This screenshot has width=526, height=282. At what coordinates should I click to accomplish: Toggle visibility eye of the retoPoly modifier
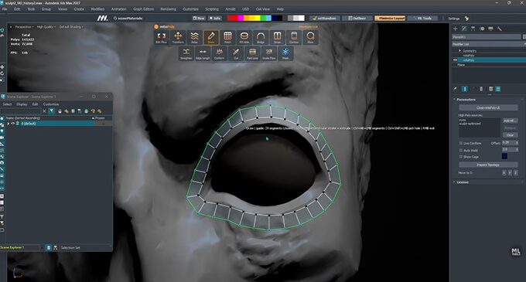[x=455, y=60]
